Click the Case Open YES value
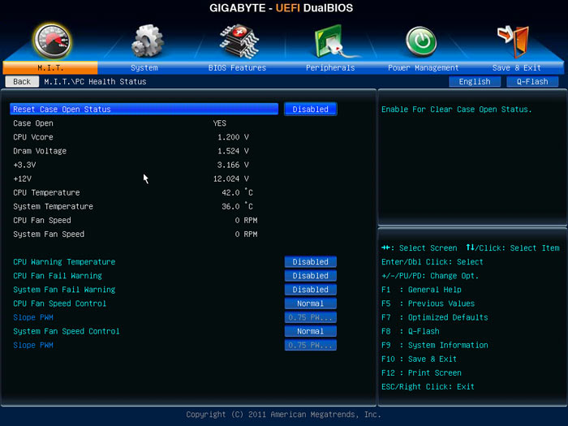Screen dimensions: 568x426 (220, 123)
